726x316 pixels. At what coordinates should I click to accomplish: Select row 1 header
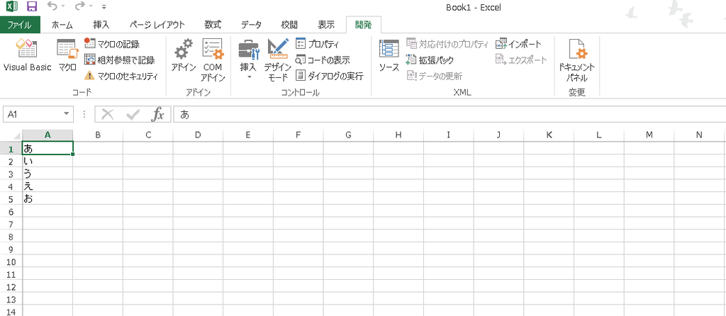[x=11, y=149]
